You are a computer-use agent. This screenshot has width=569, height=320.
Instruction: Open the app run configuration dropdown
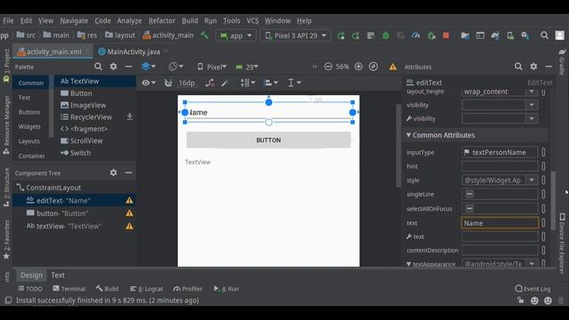(x=236, y=36)
